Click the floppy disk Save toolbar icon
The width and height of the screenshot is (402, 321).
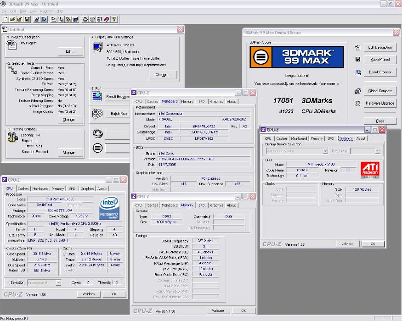[27, 19]
